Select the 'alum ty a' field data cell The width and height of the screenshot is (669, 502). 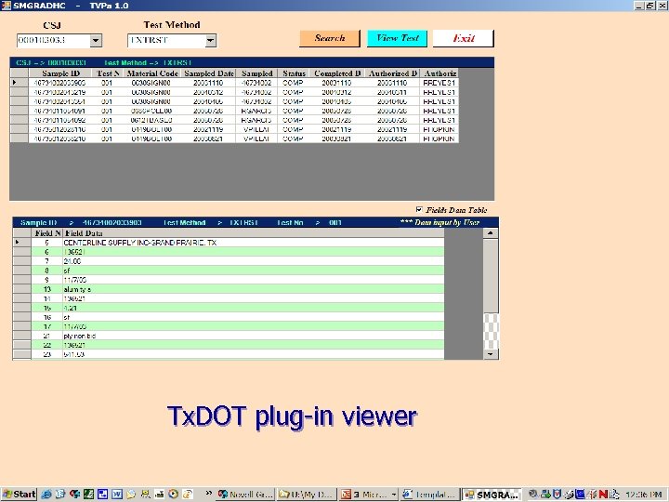254,289
